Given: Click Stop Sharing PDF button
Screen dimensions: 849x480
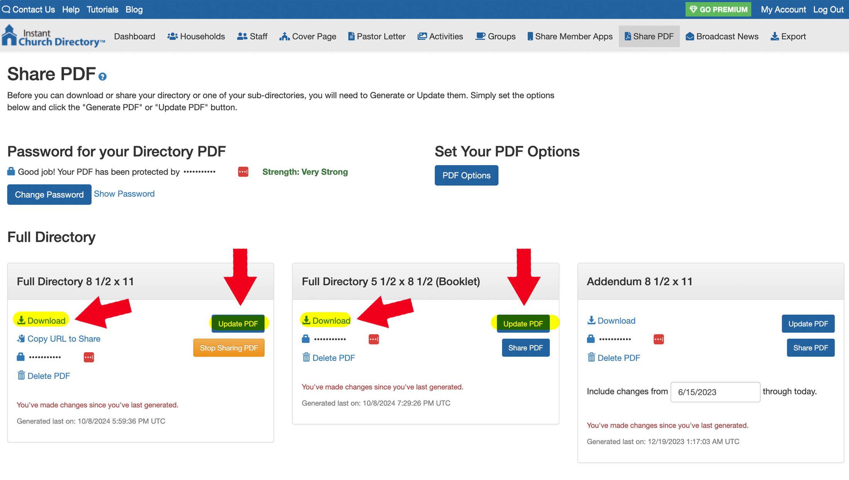Looking at the screenshot, I should coord(229,348).
